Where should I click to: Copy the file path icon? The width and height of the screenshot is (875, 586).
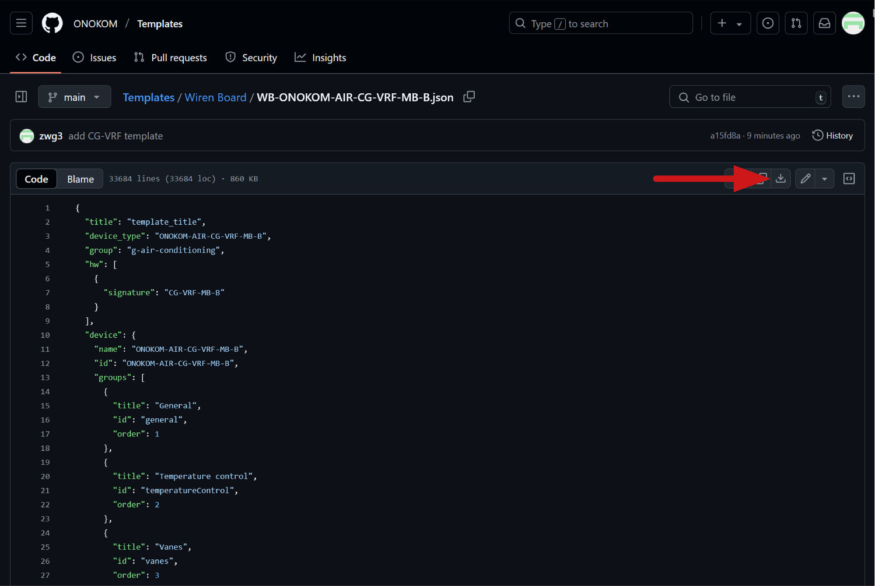point(469,97)
